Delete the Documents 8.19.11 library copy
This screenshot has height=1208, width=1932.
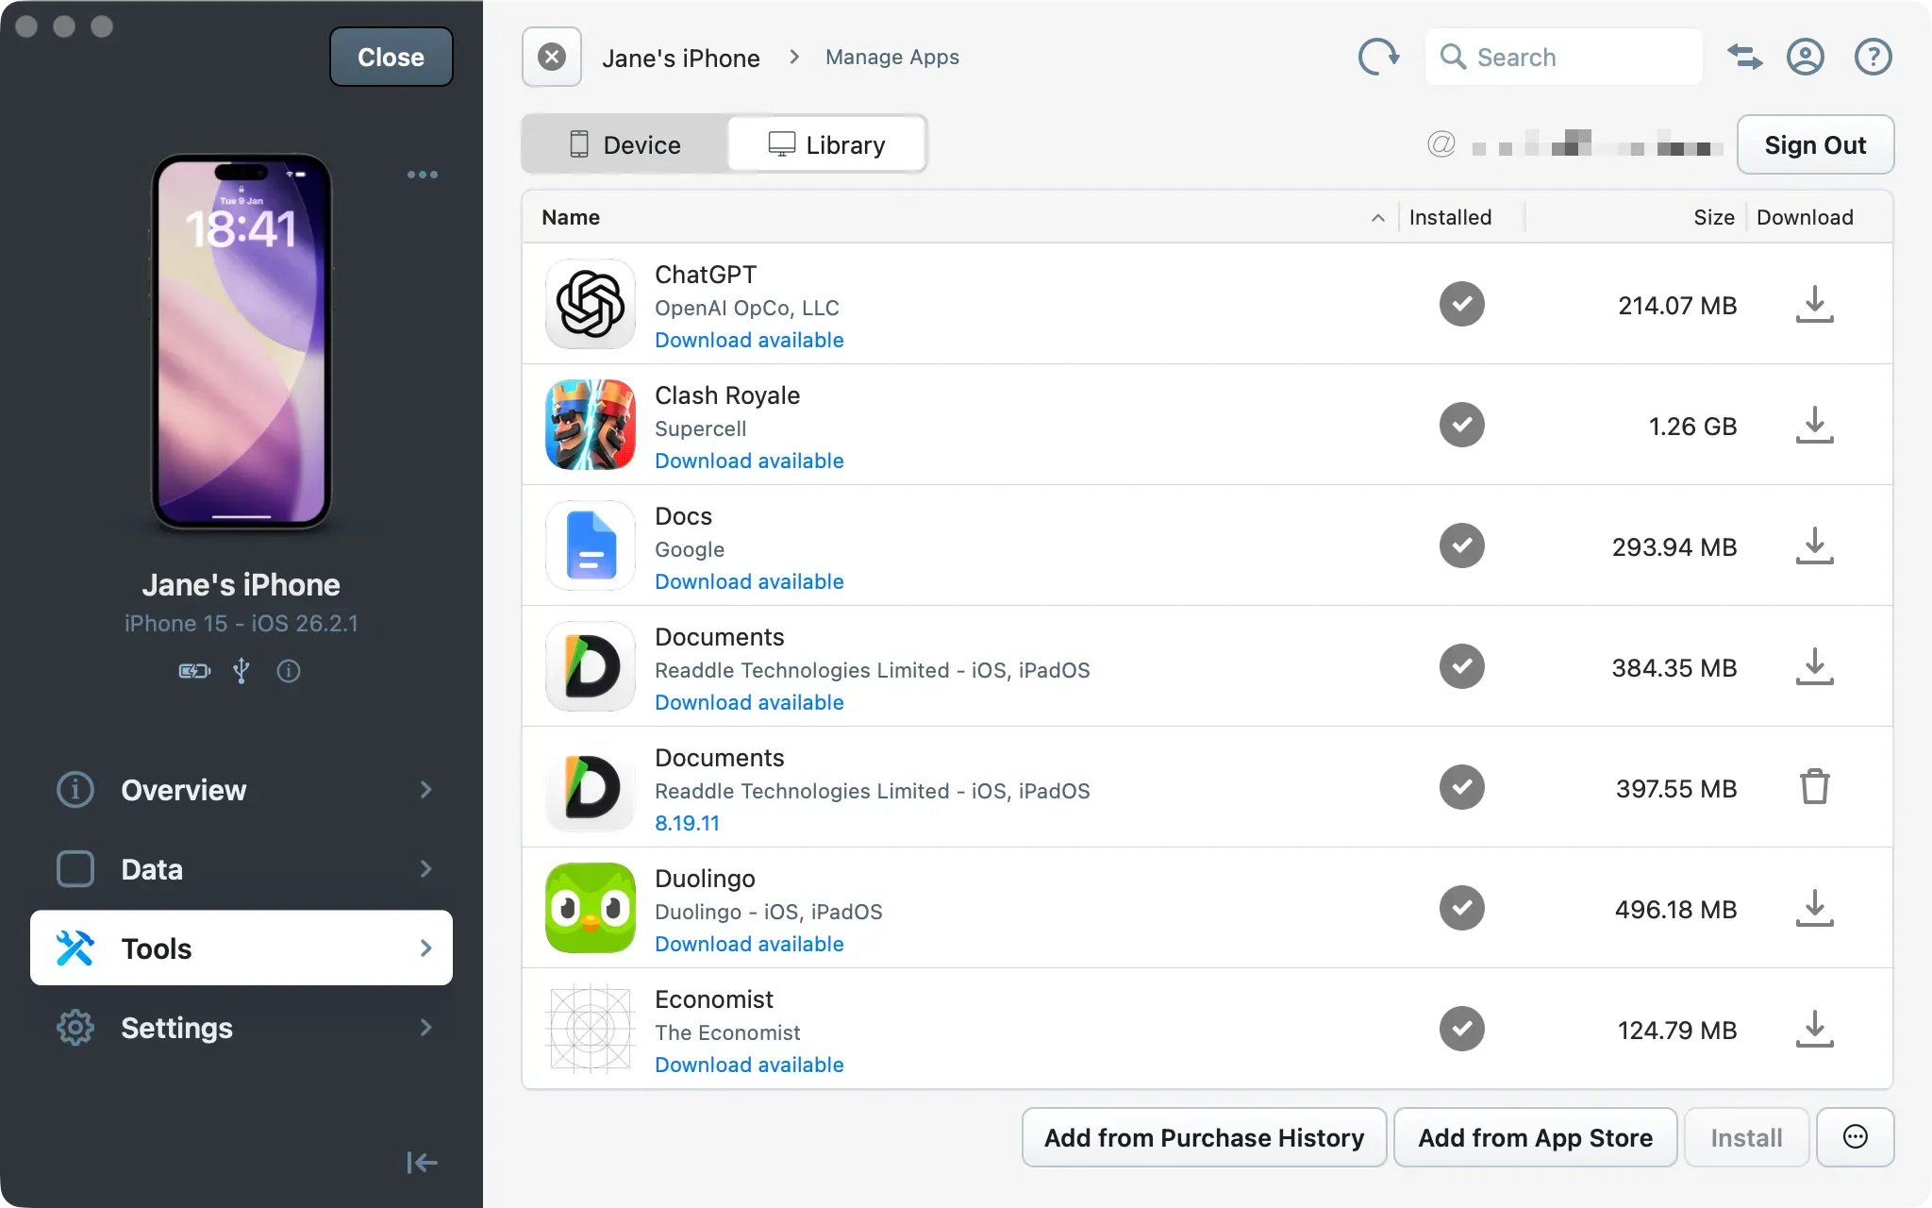[1814, 787]
